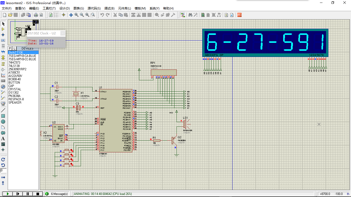This screenshot has width=351, height=197.
Task: Zoom to area selection icon
Action: coord(93,15)
